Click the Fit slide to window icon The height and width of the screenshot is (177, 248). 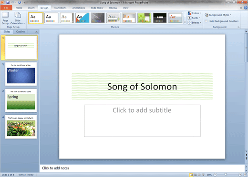pyautogui.click(x=245, y=175)
